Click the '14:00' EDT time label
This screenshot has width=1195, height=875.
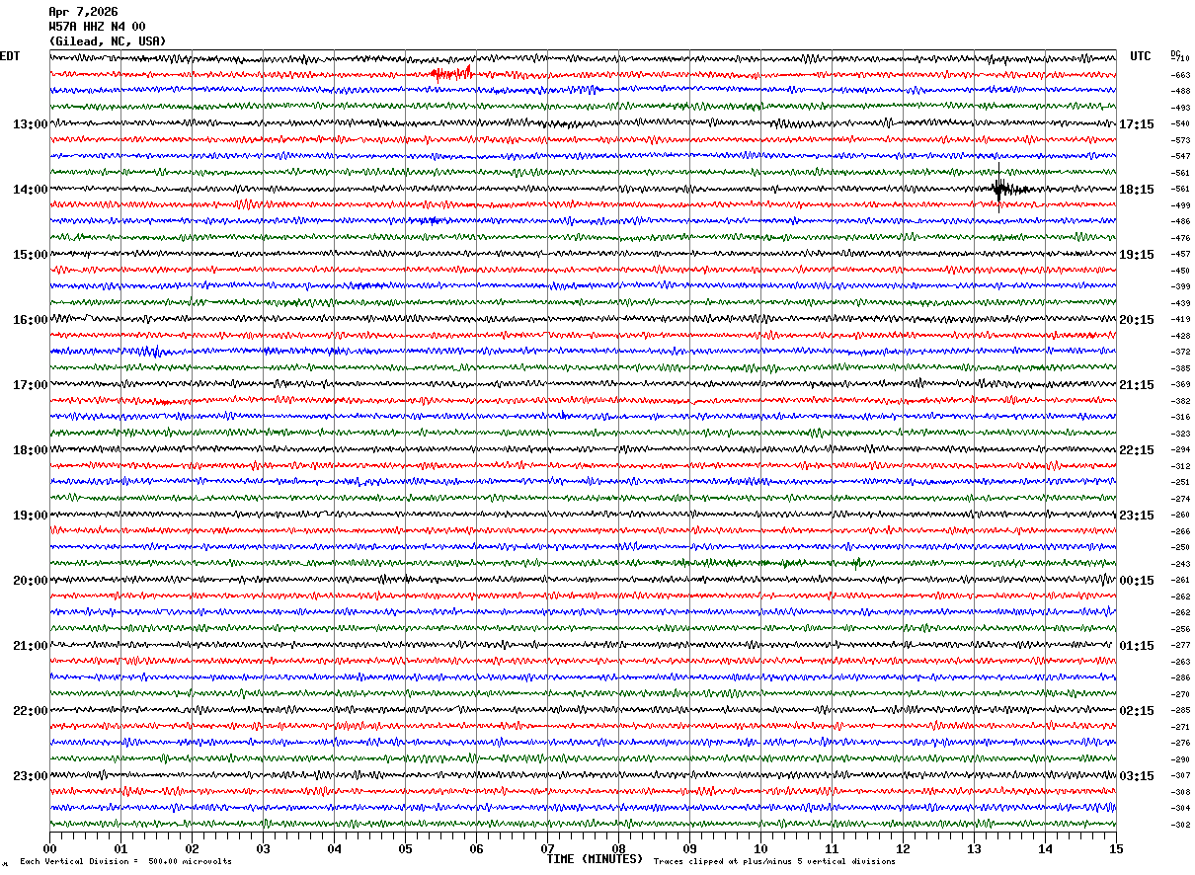pos(30,190)
